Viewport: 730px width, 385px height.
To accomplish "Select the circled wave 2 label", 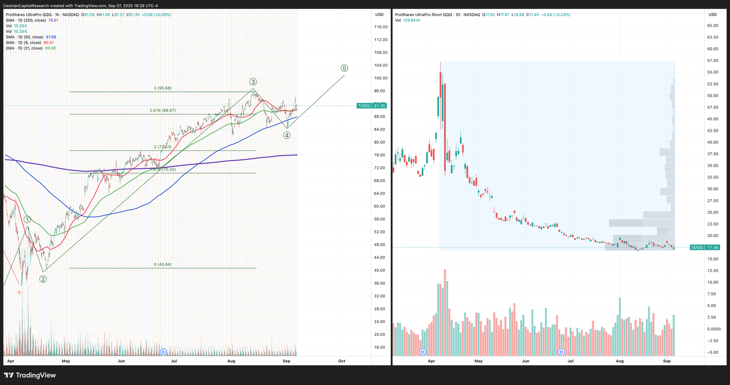I will click(43, 279).
